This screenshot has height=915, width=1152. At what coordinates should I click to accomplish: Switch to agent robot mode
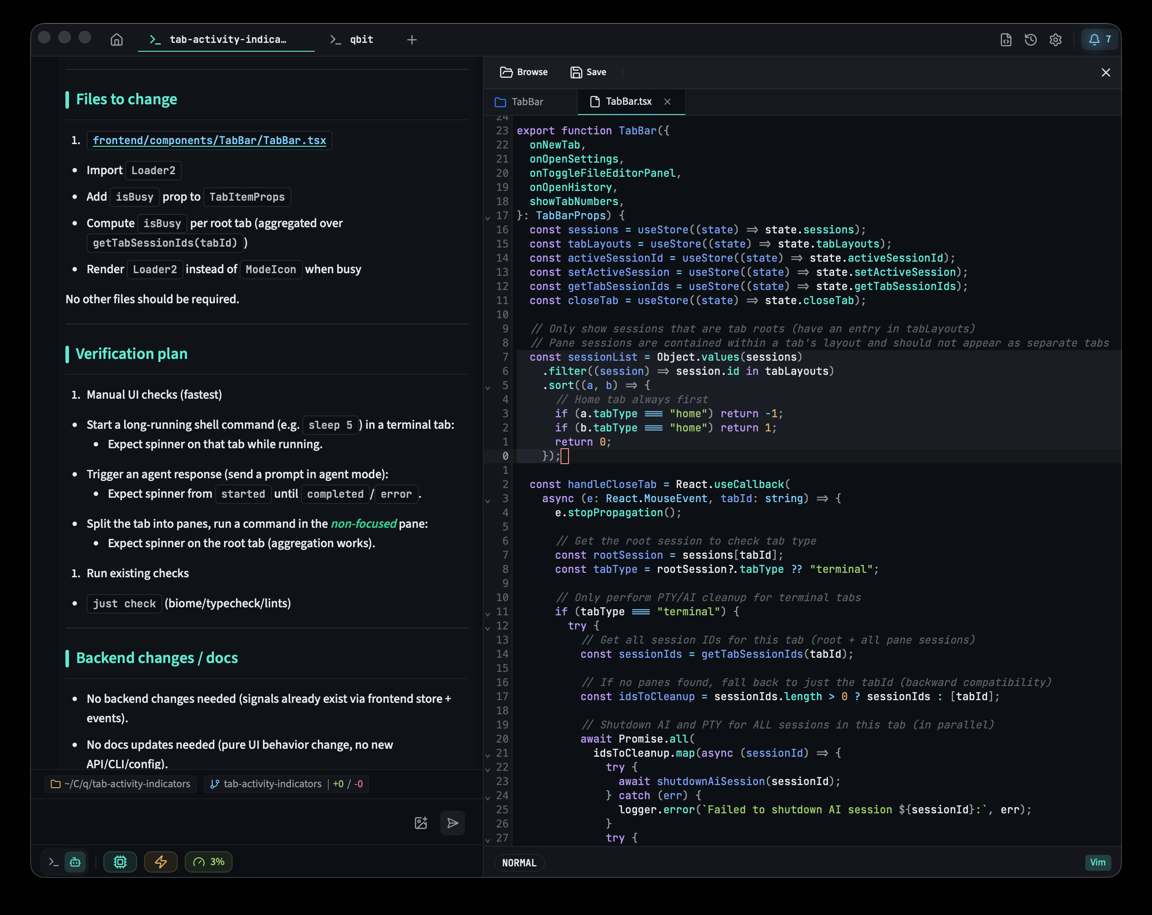pyautogui.click(x=75, y=862)
